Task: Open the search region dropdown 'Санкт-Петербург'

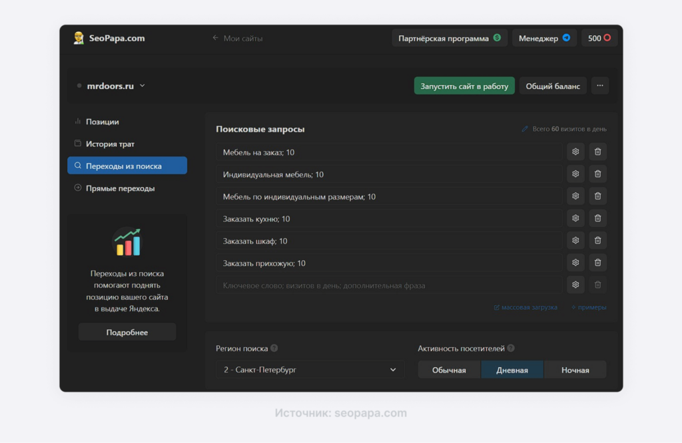Action: click(310, 370)
